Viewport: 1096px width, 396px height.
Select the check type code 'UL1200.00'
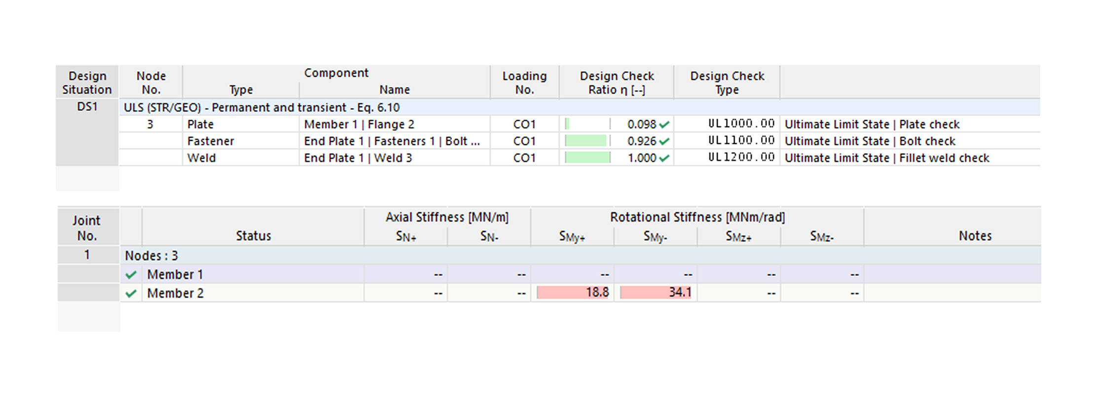click(741, 157)
